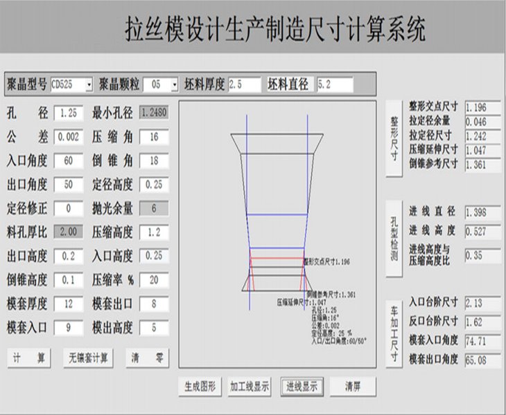Click the 入口角度 input showing 60

coord(69,160)
